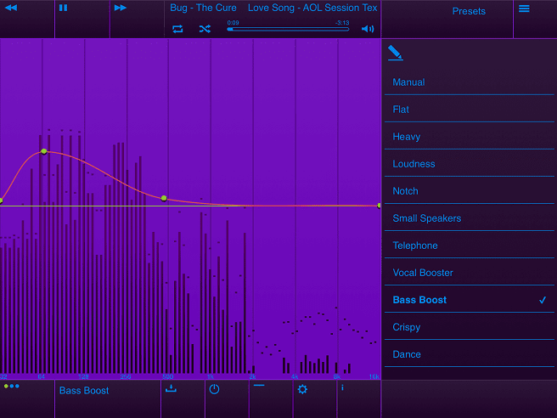Toggle repeat mode icon
Viewport: 557px width, 418px height.
177,29
